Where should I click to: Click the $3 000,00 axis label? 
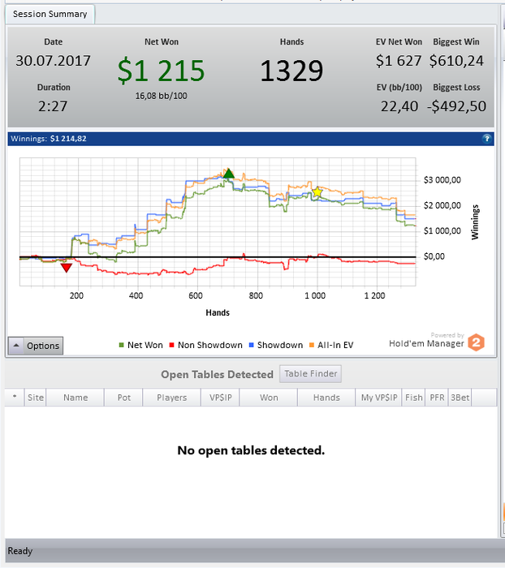coord(442,180)
